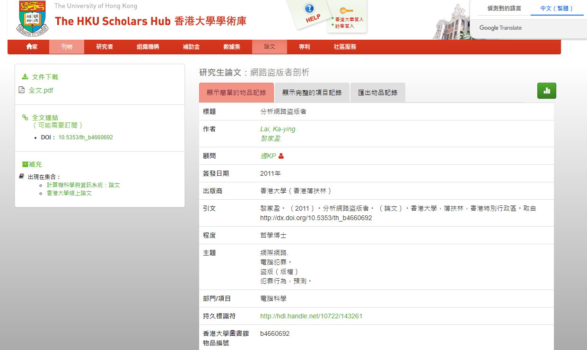Click the red person icon beside advisor
This screenshot has width=587, height=350.
281,156
